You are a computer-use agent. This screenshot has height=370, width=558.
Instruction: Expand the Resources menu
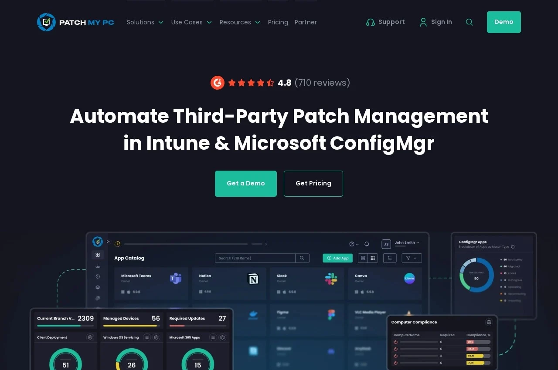[x=240, y=22]
